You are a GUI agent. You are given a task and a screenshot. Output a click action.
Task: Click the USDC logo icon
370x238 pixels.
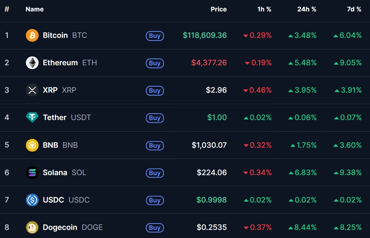[32, 200]
